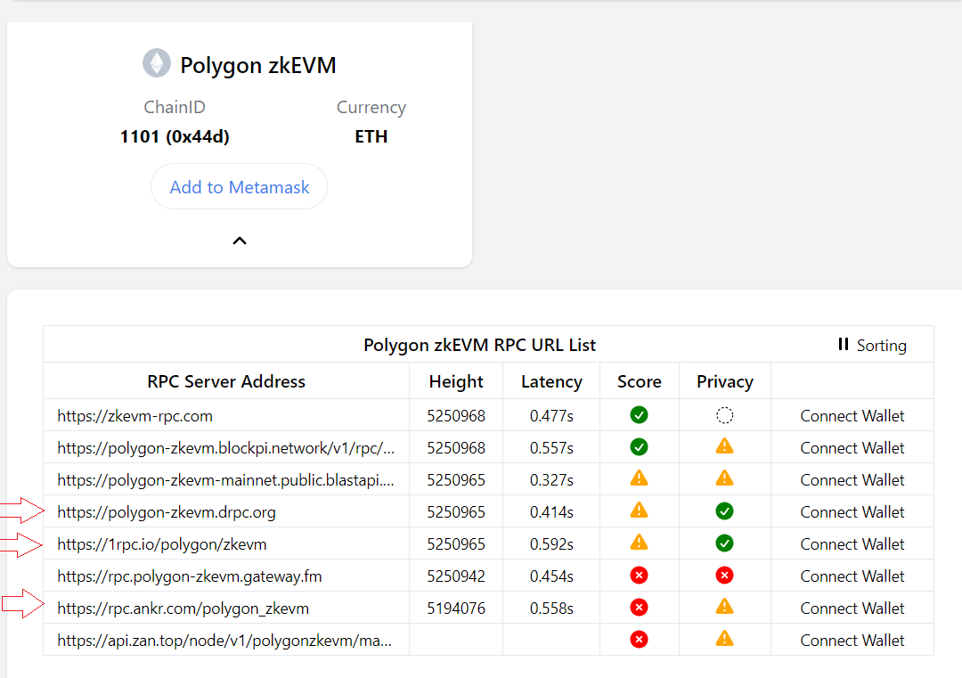Click the Height column header
The height and width of the screenshot is (678, 962).
[x=456, y=381]
